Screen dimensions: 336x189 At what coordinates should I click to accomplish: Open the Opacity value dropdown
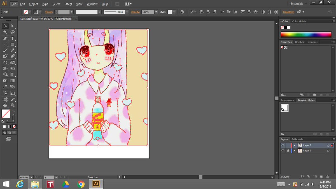tap(156, 12)
